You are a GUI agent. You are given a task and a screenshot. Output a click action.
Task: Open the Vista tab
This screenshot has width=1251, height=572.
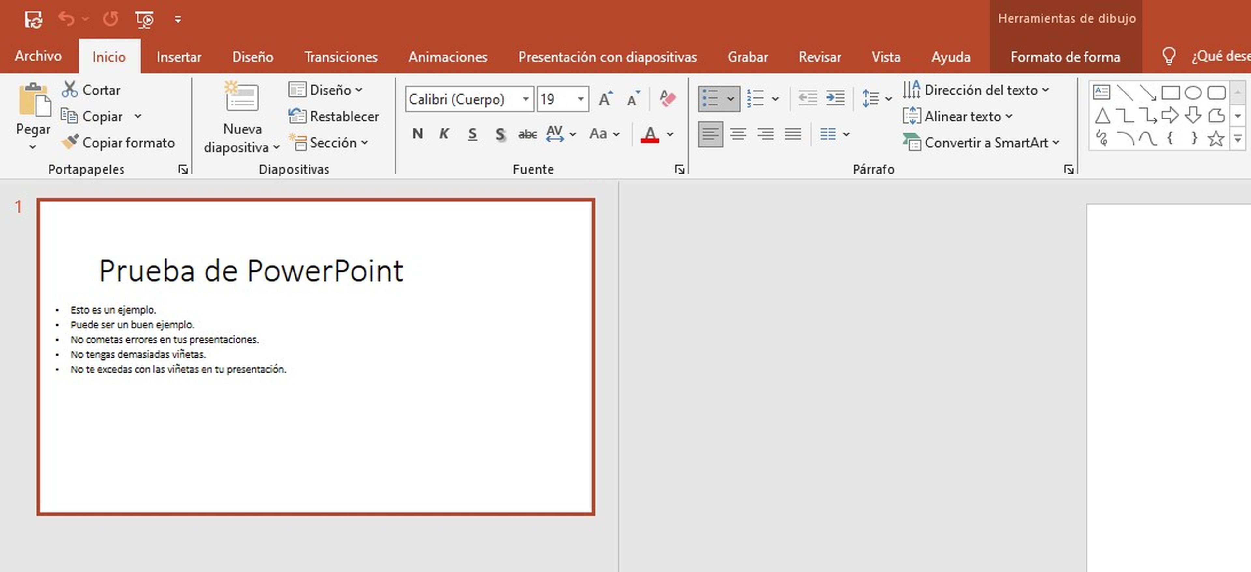886,57
